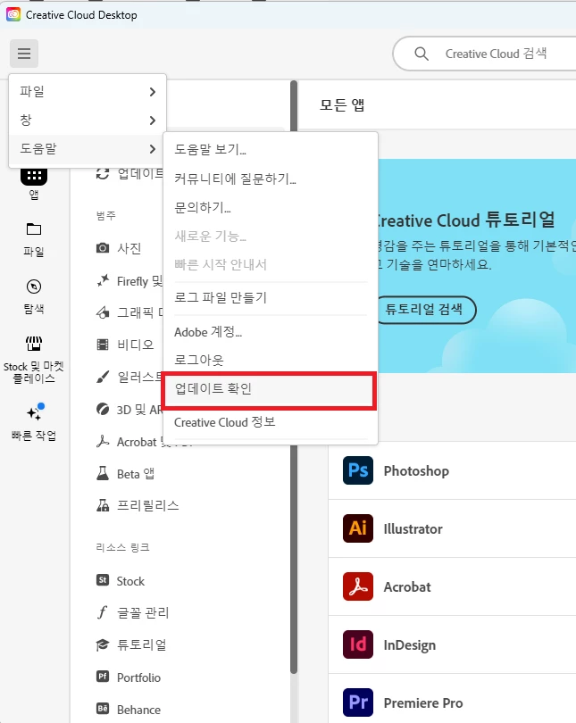Viewport: 576px width, 723px height.
Task: Click the category panel vertical scrollbar
Action: pos(294,377)
